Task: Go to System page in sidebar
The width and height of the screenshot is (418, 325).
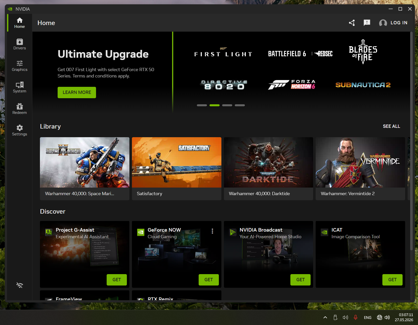Action: pos(19,87)
